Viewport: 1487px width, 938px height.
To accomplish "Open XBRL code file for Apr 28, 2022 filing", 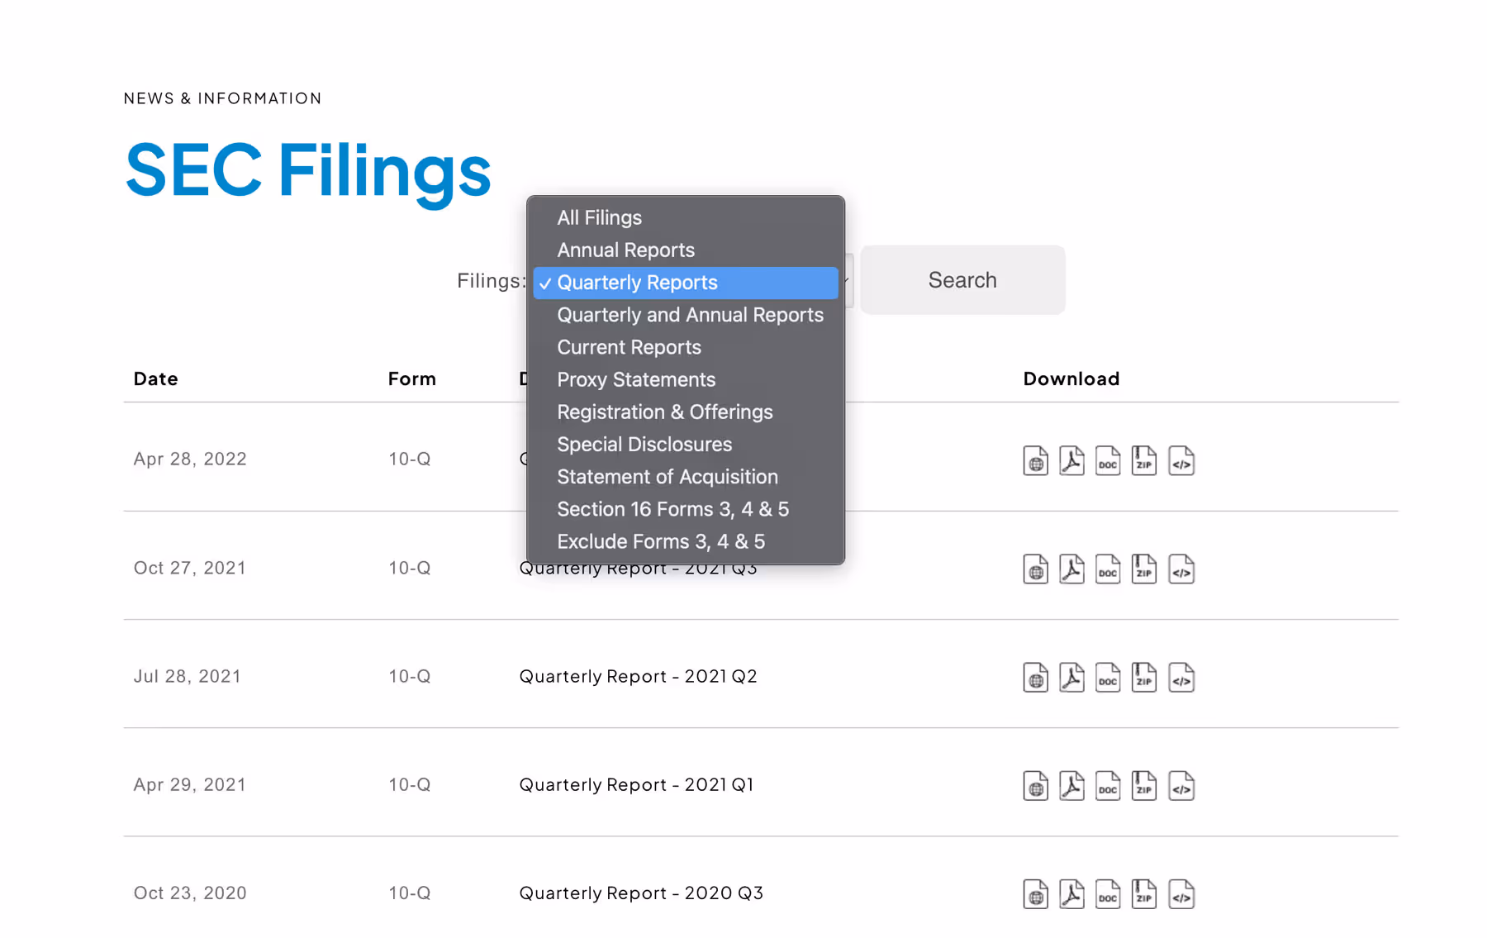I will (1181, 460).
